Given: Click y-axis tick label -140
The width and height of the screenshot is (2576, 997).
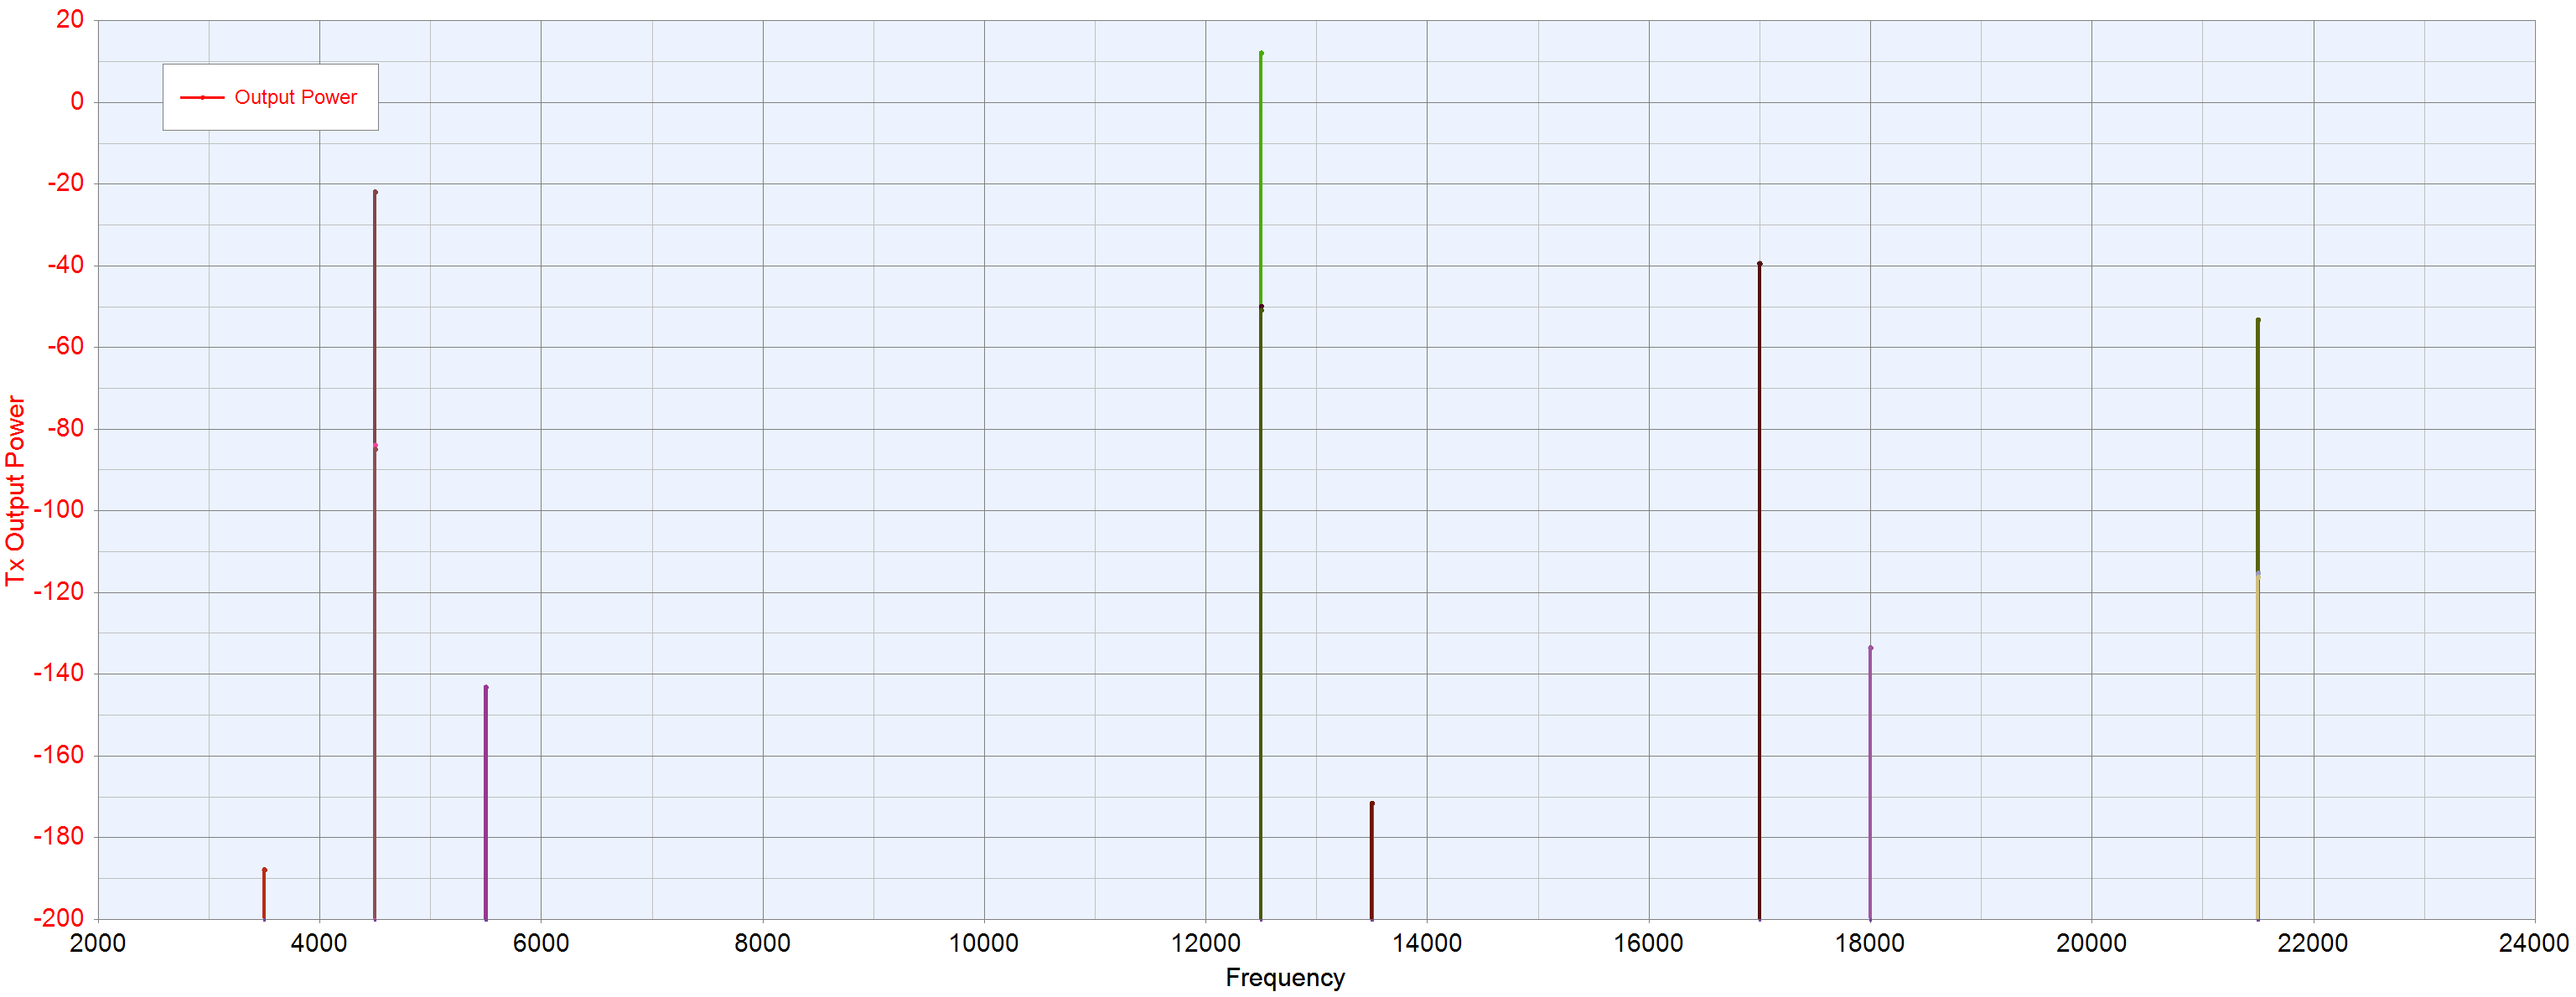Looking at the screenshot, I should coord(59,672).
